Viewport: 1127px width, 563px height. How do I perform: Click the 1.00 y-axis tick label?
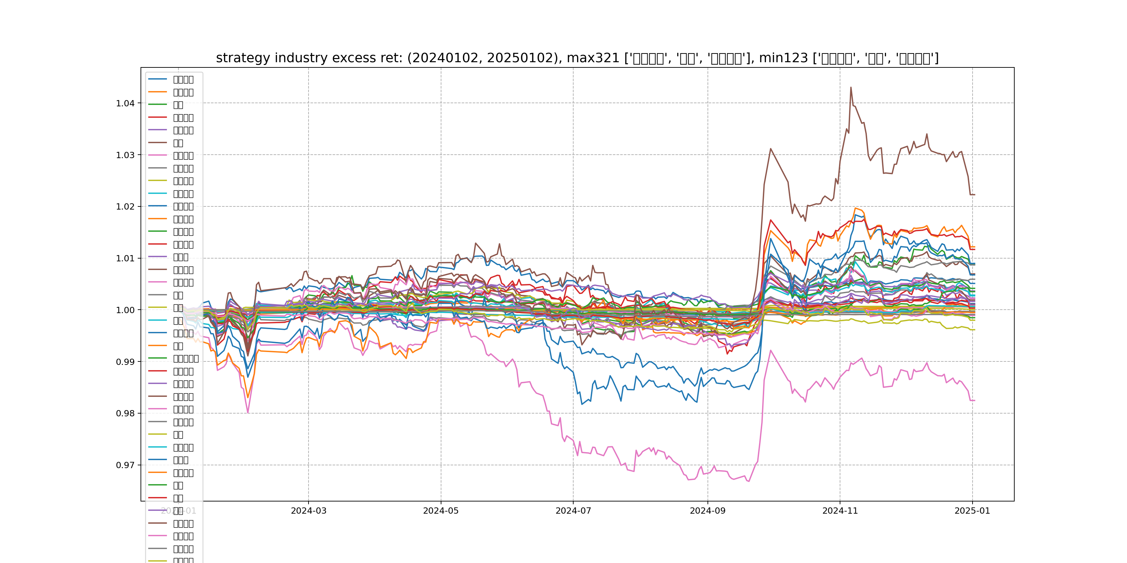[x=125, y=310]
